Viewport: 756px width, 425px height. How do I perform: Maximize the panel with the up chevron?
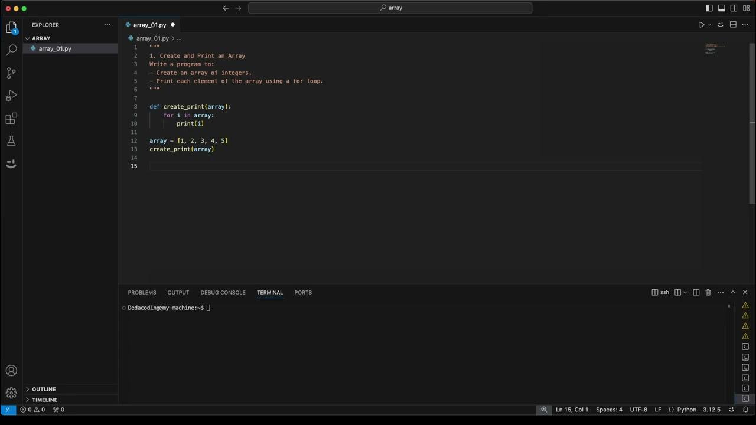coord(733,292)
